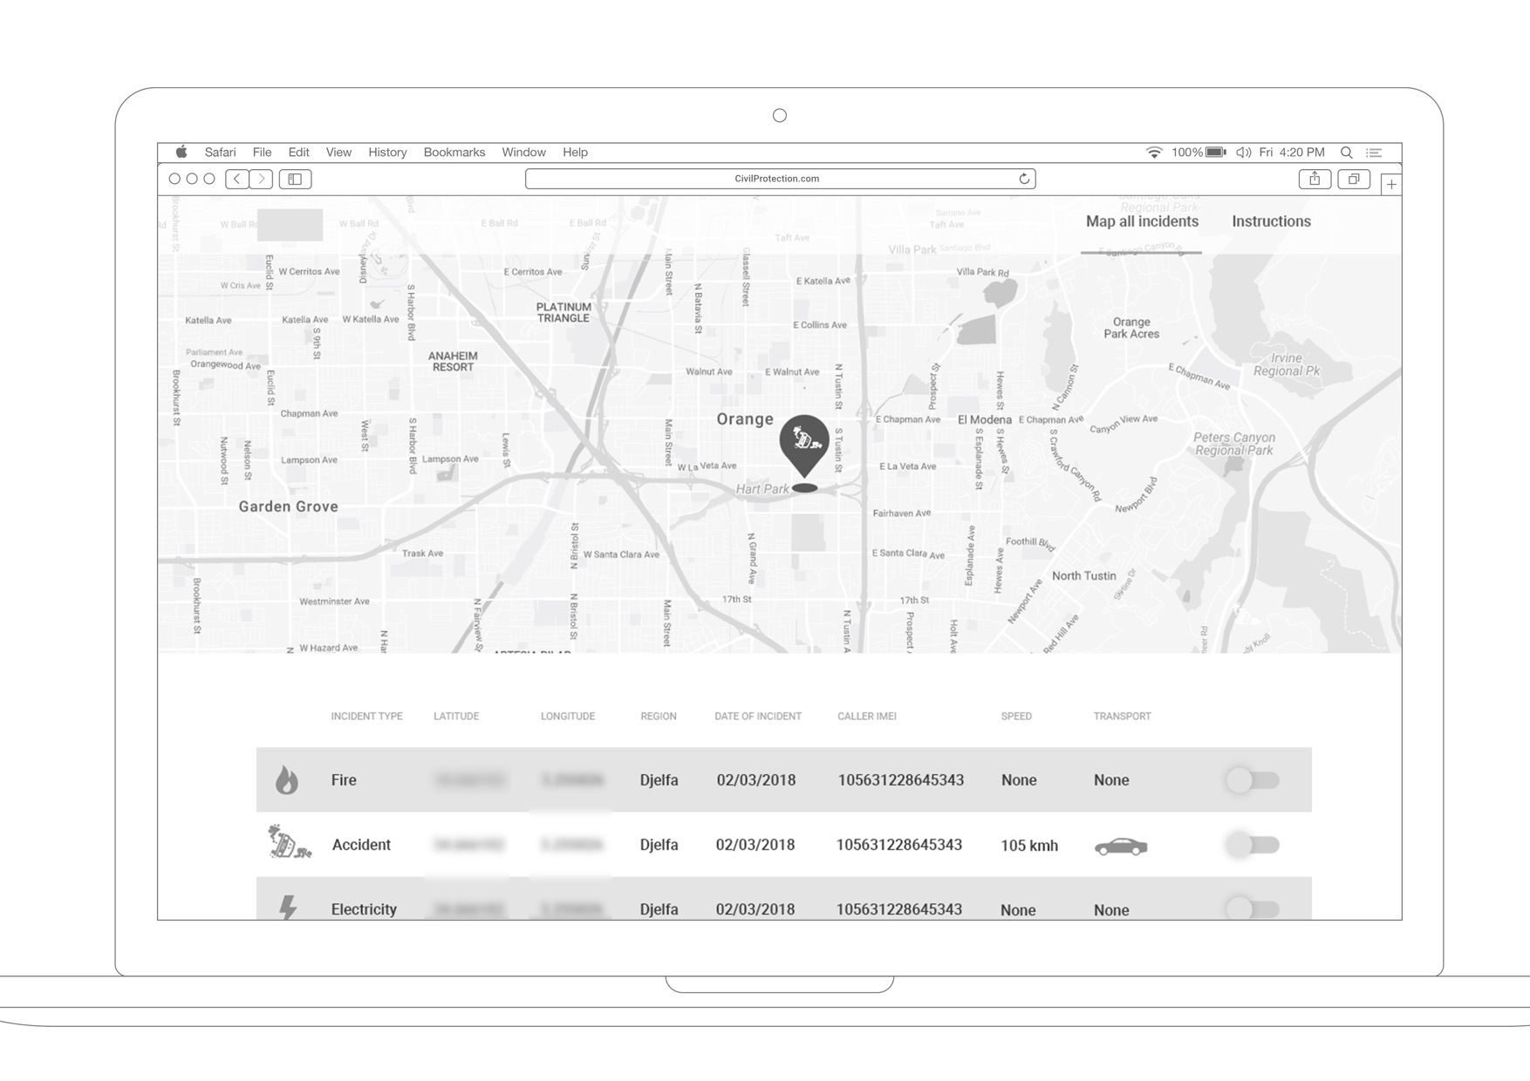Go back with Safari back arrow
The width and height of the screenshot is (1530, 1081).
coord(236,179)
